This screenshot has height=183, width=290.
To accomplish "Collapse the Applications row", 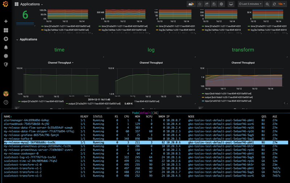I will [27, 39].
